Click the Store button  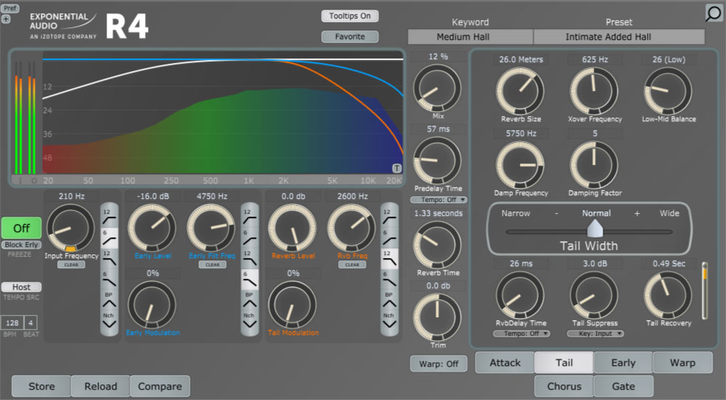click(41, 386)
